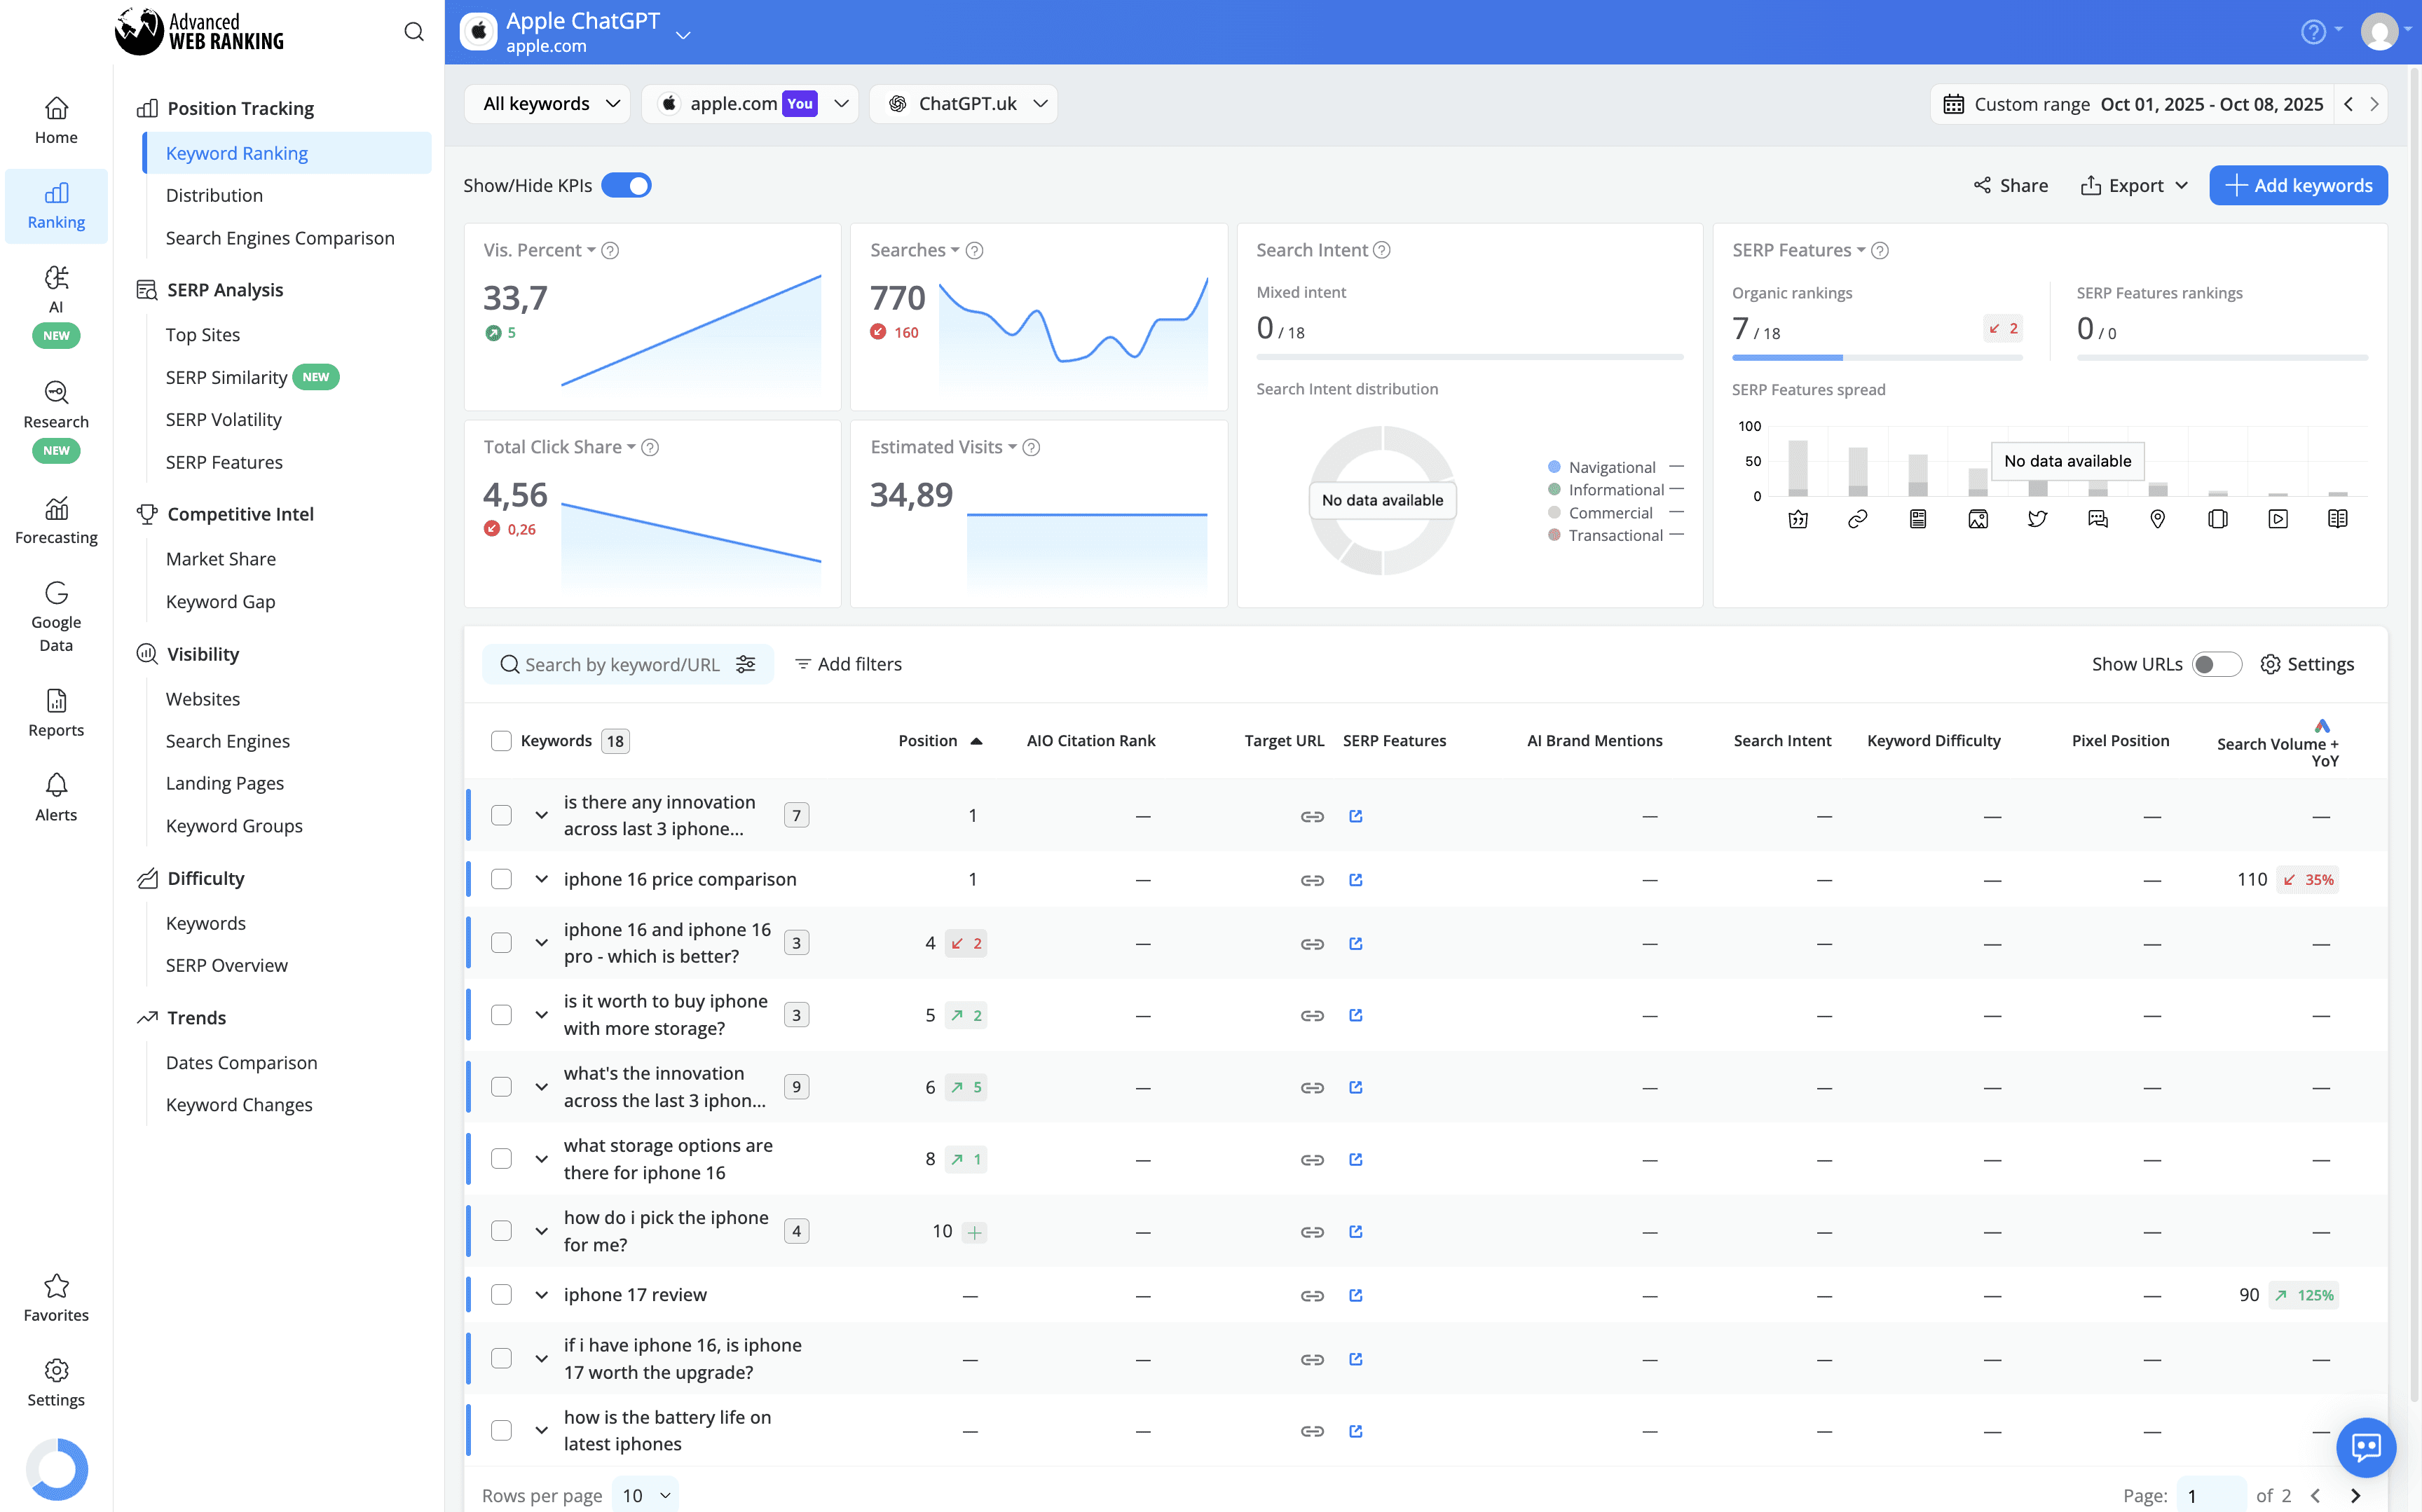Click the video SERP feature icon
The width and height of the screenshot is (2422, 1512).
click(x=2277, y=519)
